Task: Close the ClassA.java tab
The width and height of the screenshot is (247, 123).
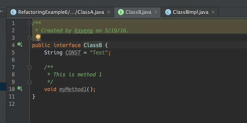Action: tap(108, 12)
